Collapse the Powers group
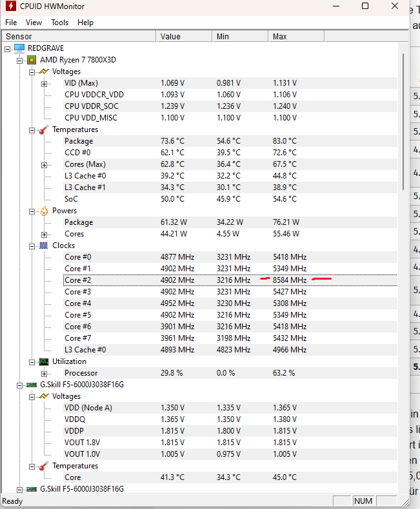Image resolution: width=420 pixels, height=509 pixels. [x=32, y=211]
